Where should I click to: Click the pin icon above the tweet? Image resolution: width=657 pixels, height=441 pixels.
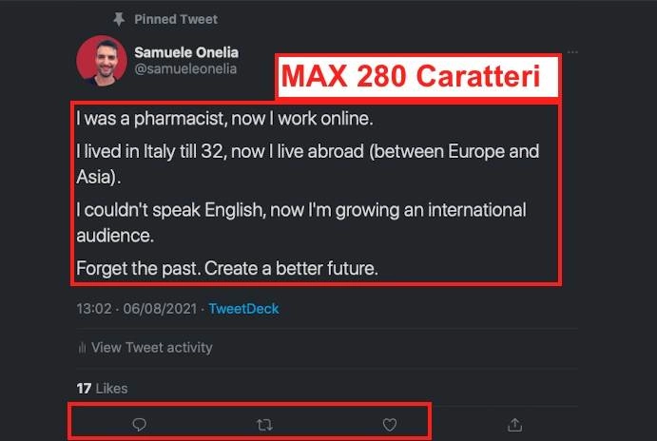click(119, 19)
